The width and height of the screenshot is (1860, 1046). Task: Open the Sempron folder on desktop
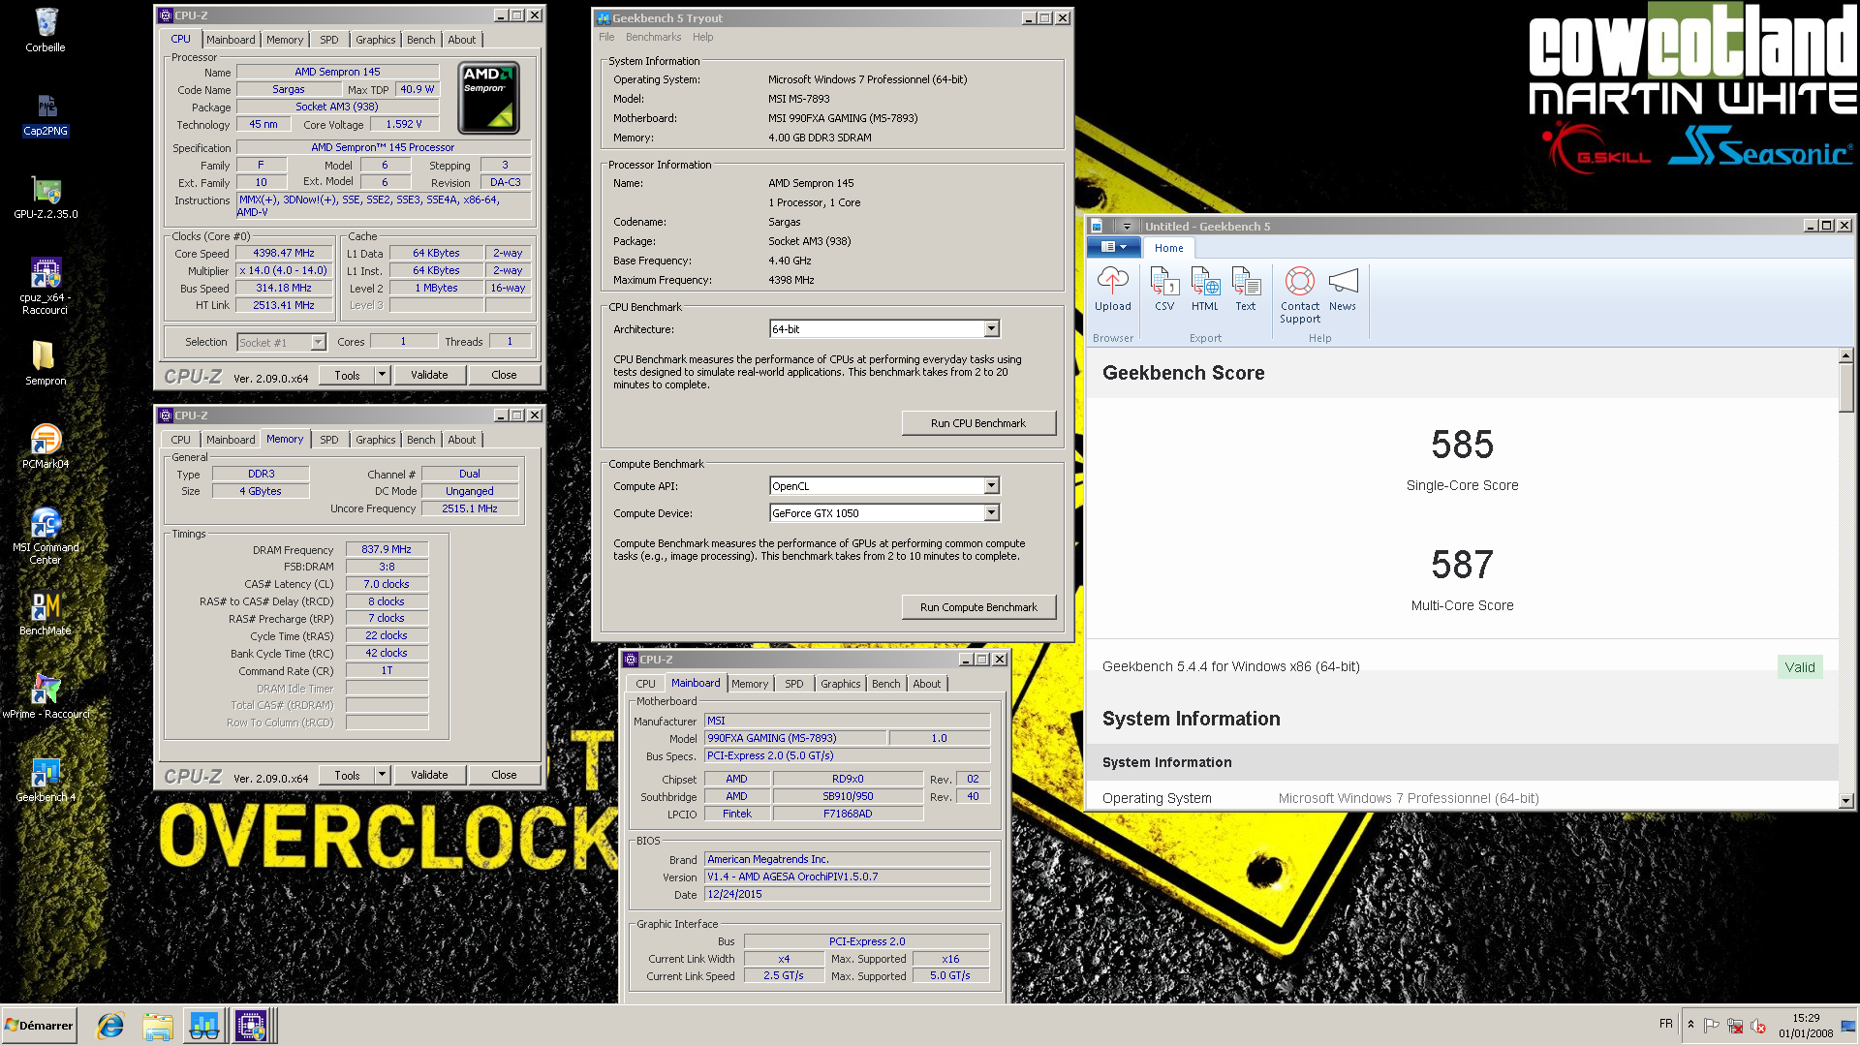click(x=46, y=363)
